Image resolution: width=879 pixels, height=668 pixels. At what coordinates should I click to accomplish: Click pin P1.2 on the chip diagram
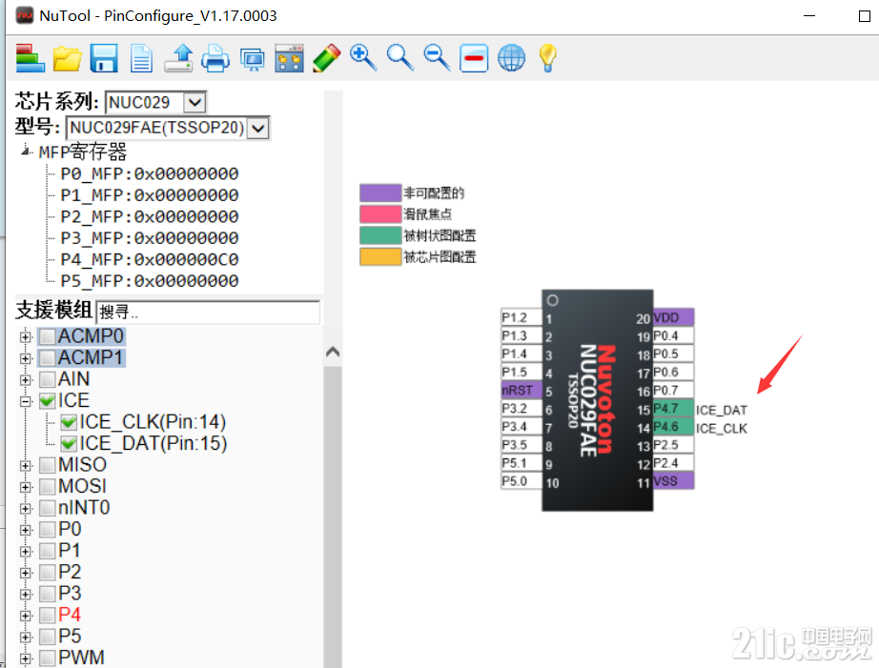pyautogui.click(x=521, y=317)
